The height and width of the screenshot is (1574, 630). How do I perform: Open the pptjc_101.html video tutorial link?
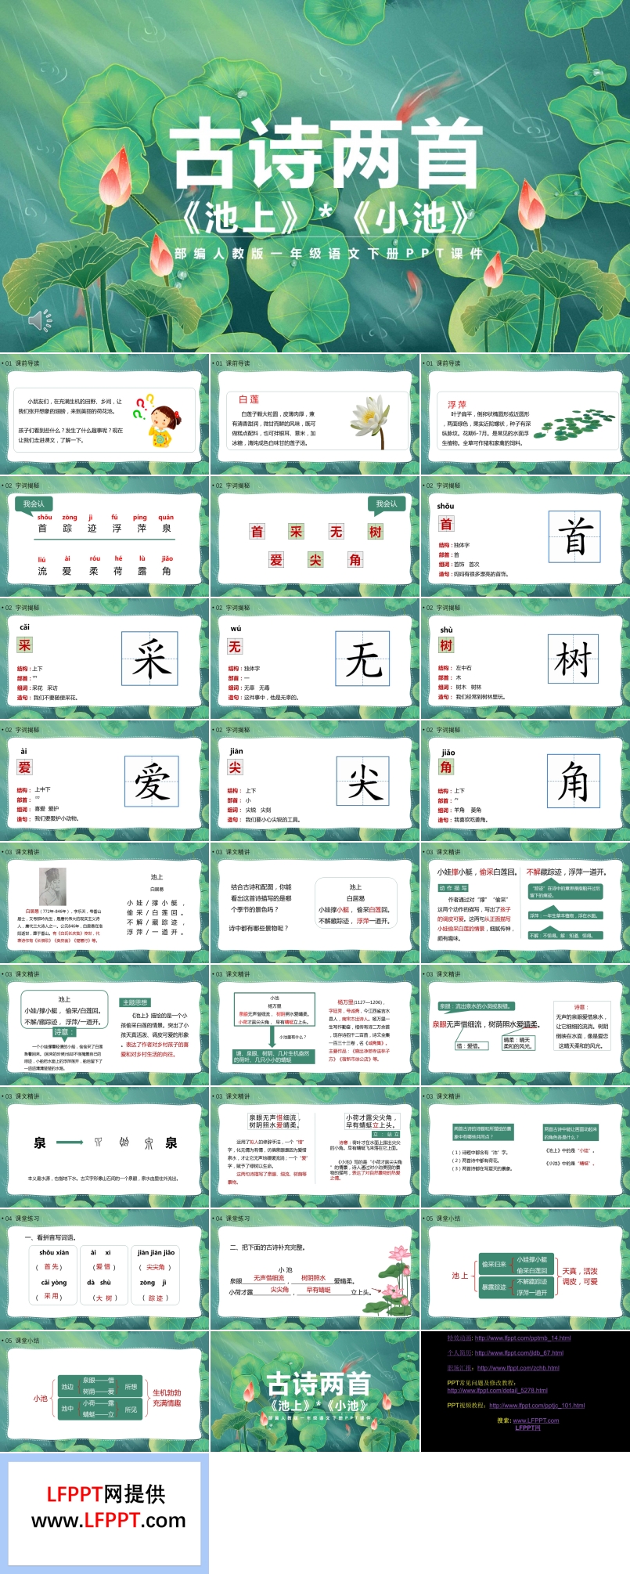coord(537,1405)
